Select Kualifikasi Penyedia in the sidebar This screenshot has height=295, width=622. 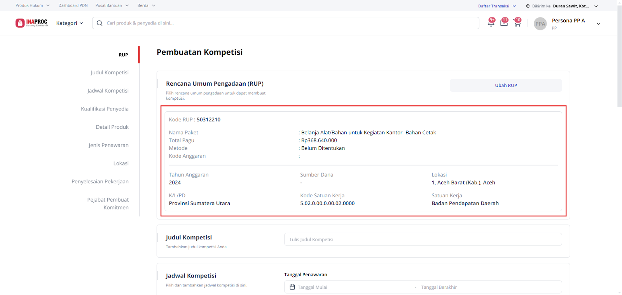tap(105, 109)
